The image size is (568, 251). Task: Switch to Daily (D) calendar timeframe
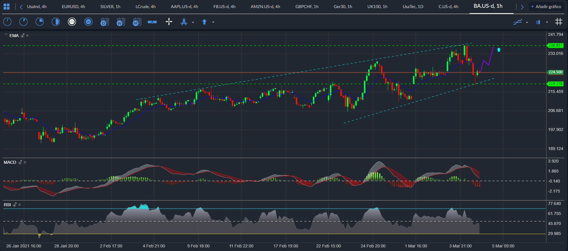pos(104,22)
